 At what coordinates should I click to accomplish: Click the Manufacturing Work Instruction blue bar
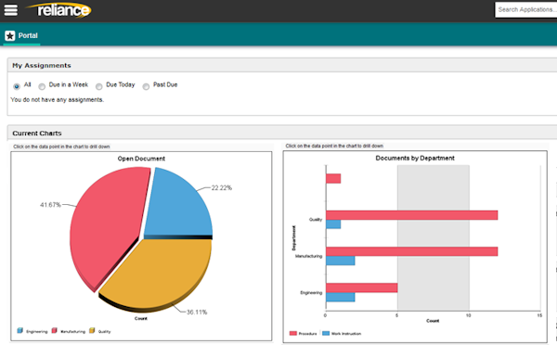[341, 261]
